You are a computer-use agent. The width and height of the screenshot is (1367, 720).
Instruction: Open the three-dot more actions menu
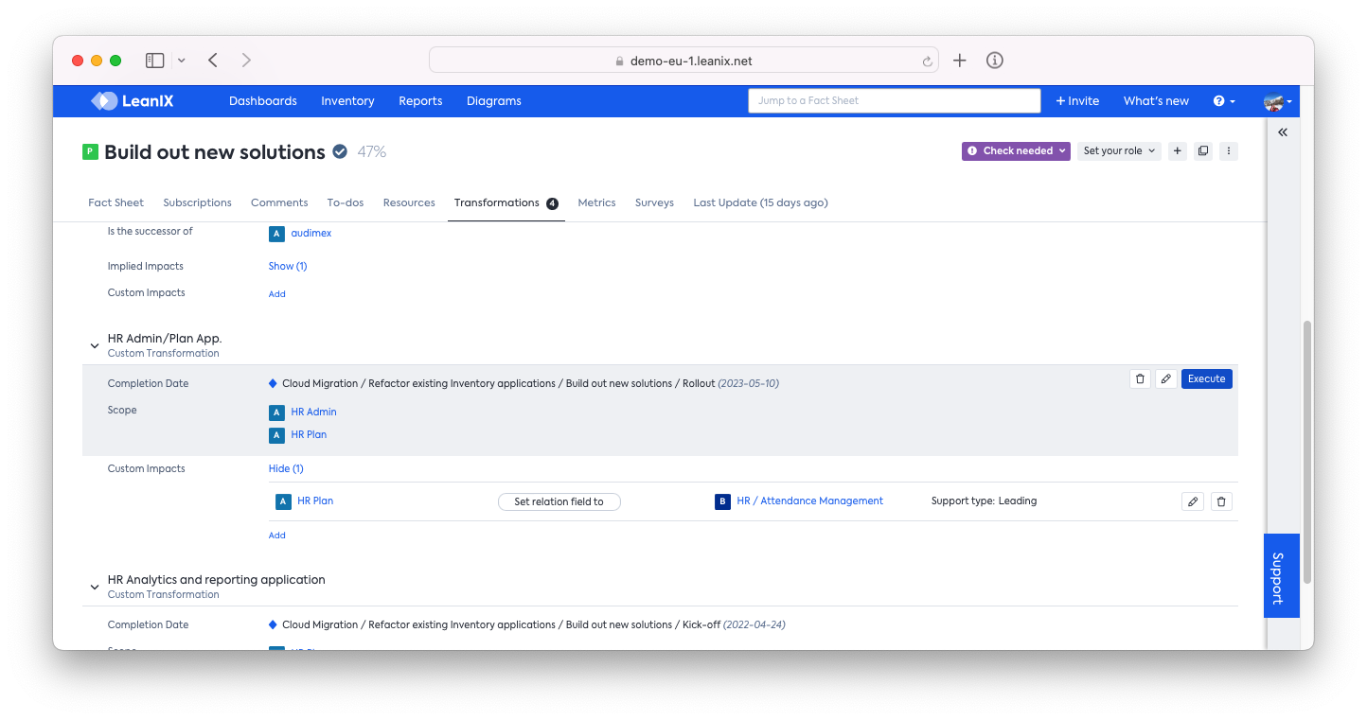pos(1229,150)
